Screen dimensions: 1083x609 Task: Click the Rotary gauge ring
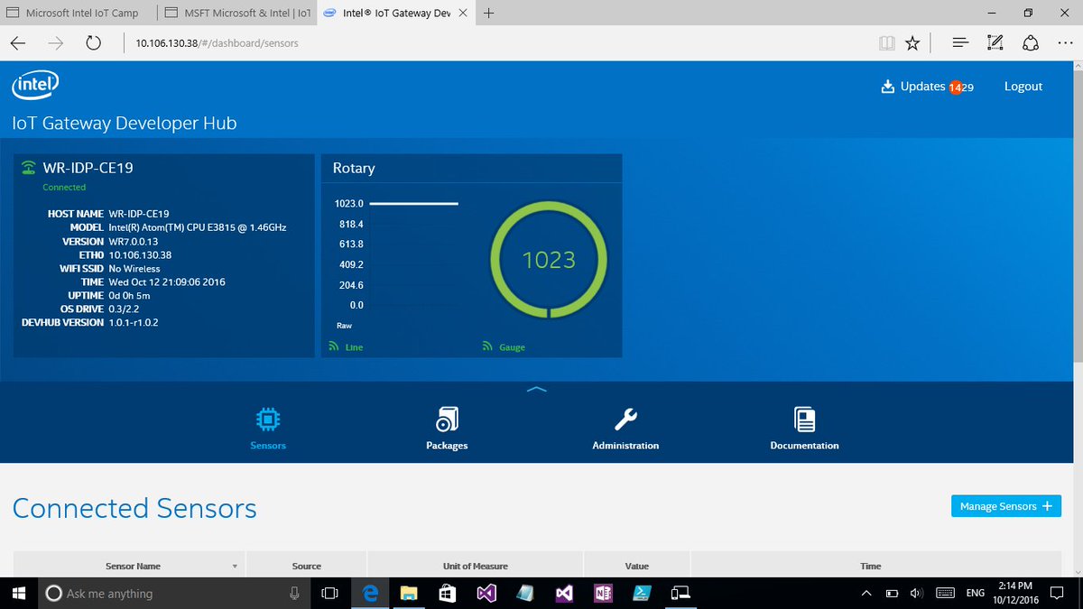[x=549, y=260]
